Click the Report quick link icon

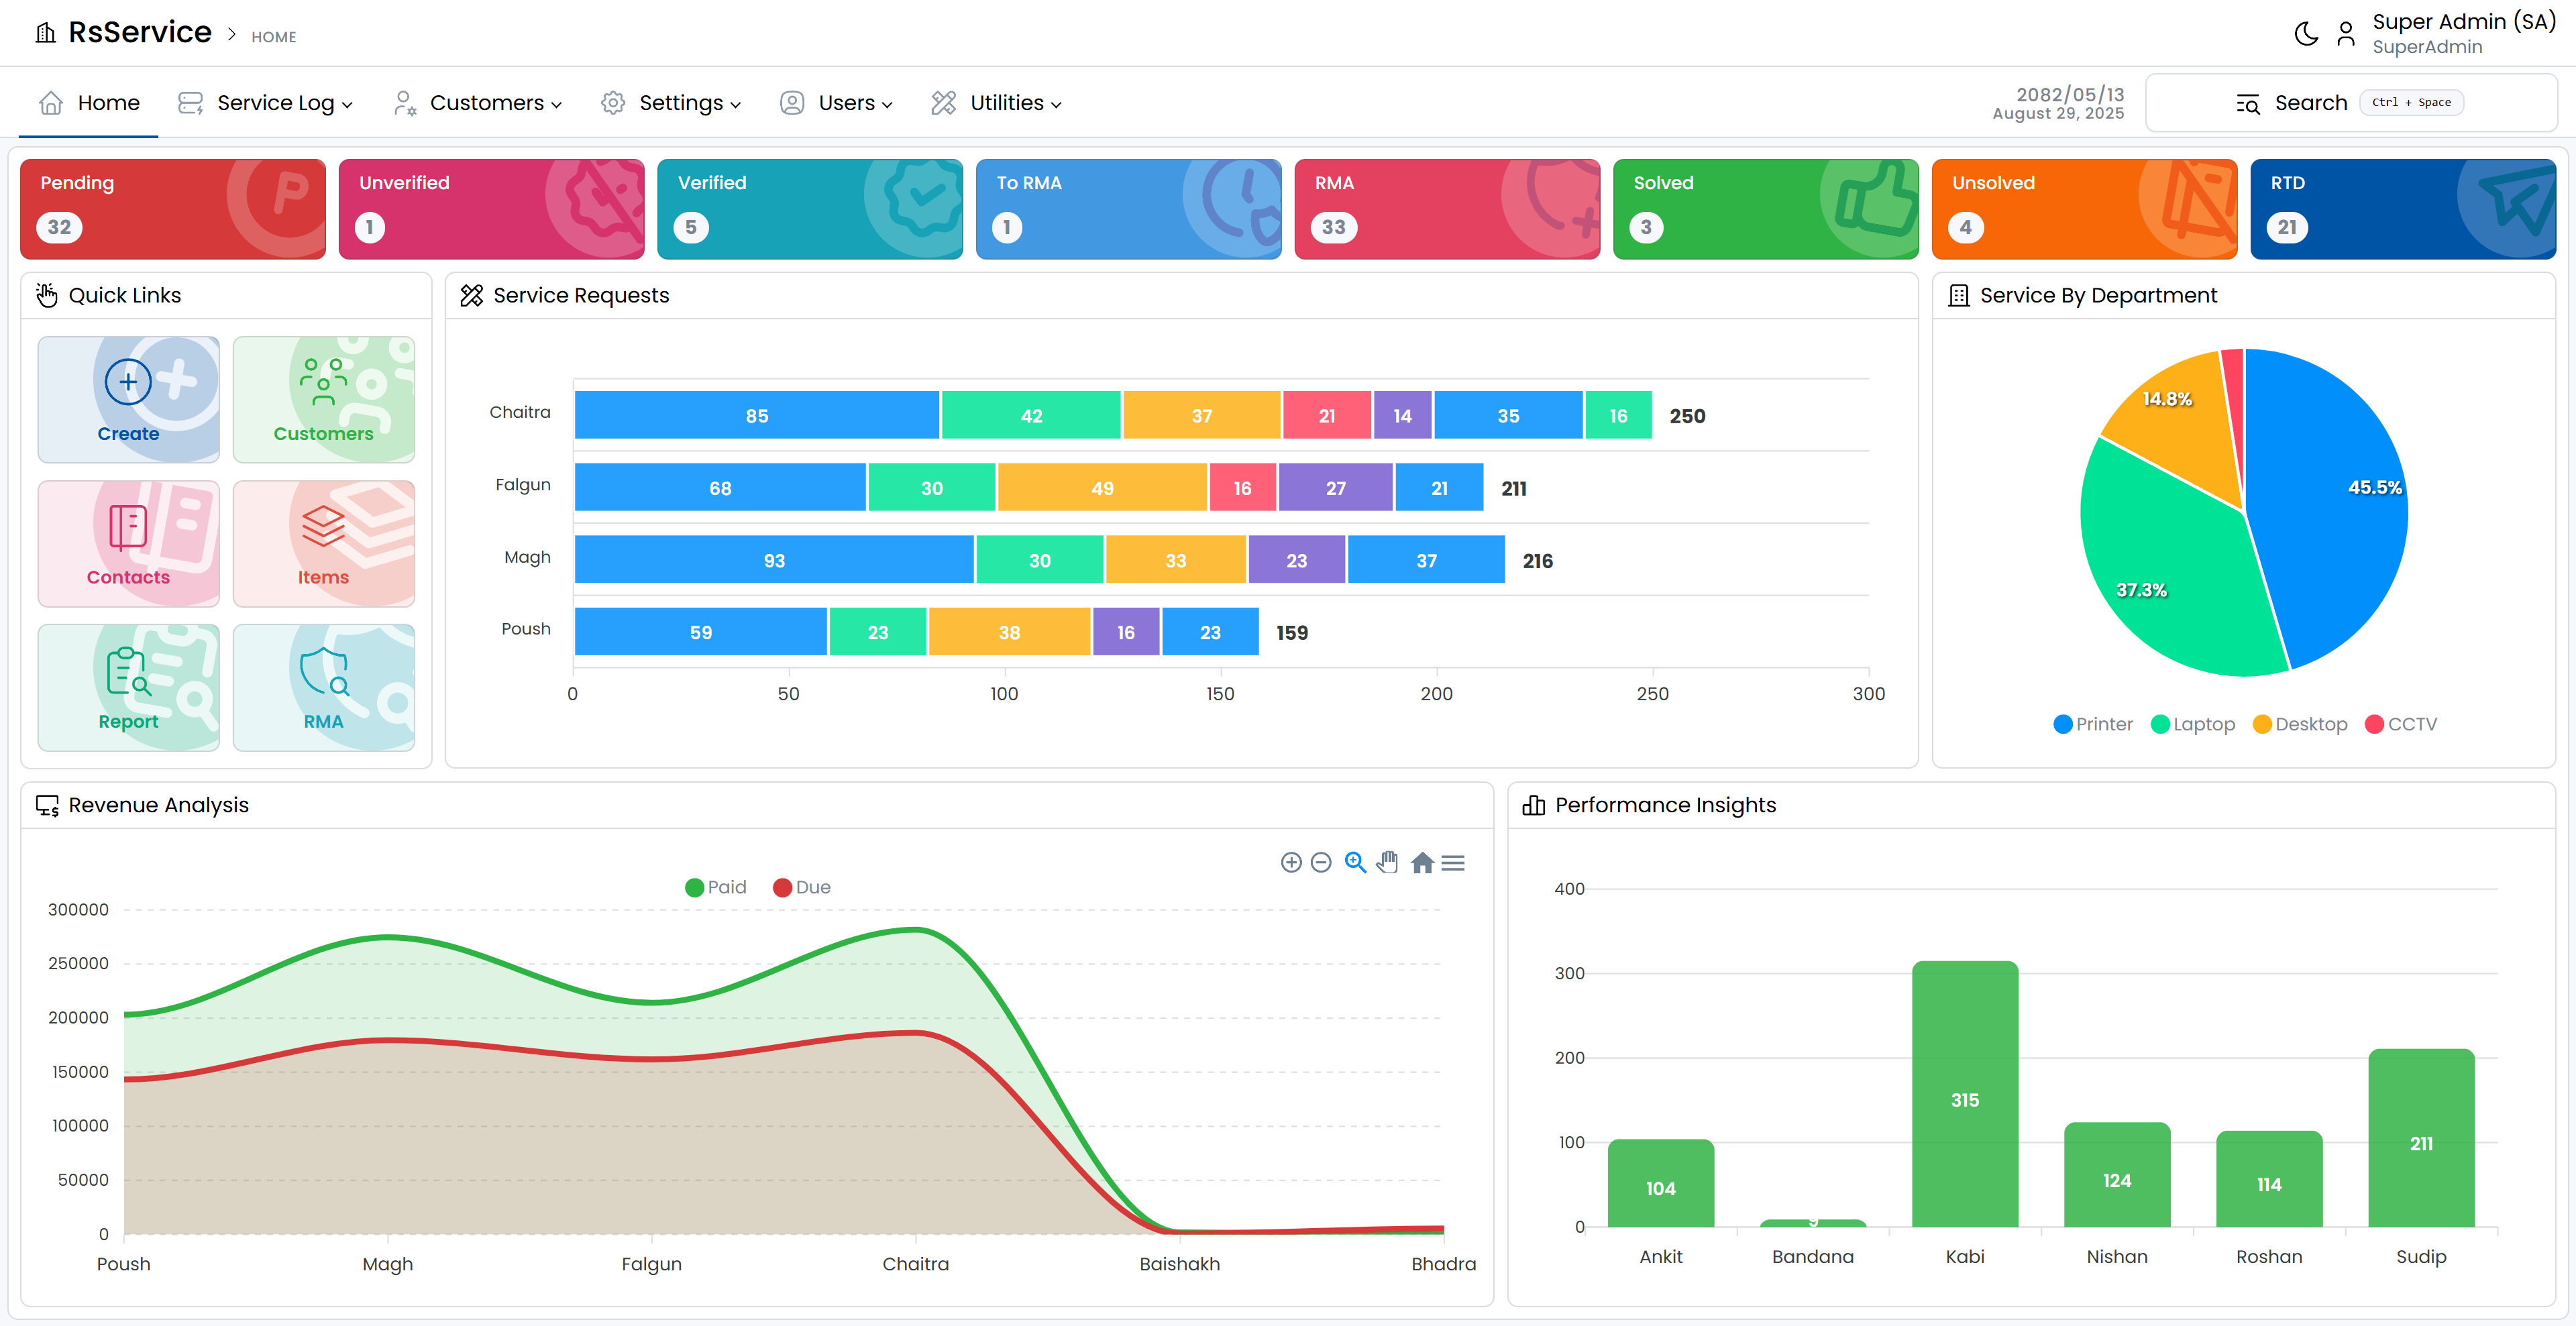(128, 671)
